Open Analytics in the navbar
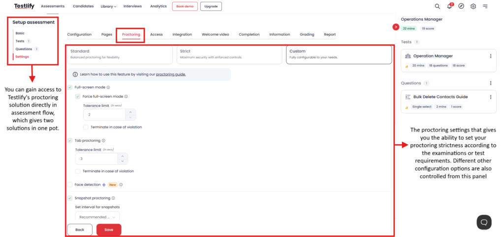The image size is (504, 237). coord(158,6)
